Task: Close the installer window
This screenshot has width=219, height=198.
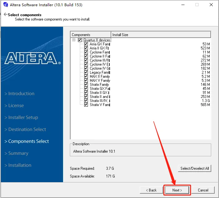Action: coord(211,5)
